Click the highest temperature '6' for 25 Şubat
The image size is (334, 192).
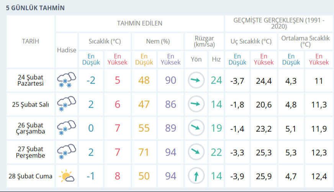click(117, 104)
